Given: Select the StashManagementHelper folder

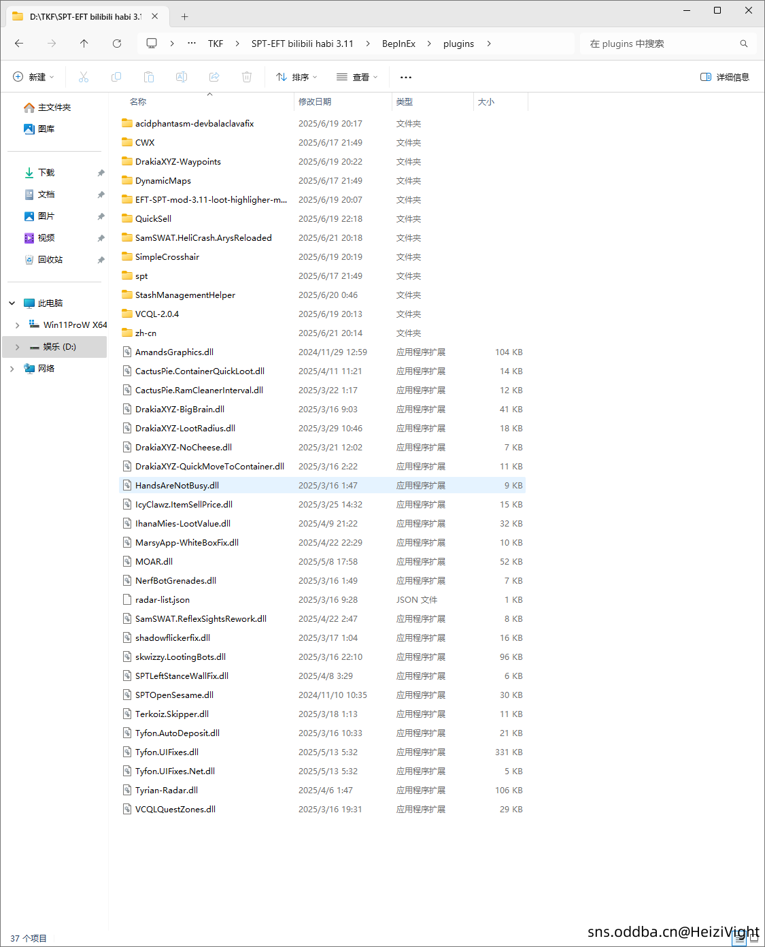Looking at the screenshot, I should (x=322, y=295).
